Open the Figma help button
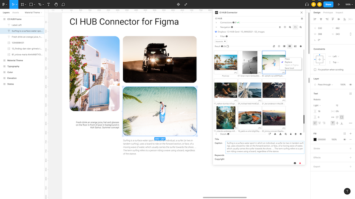Viewport: 355px width, 199px height. 347,191
